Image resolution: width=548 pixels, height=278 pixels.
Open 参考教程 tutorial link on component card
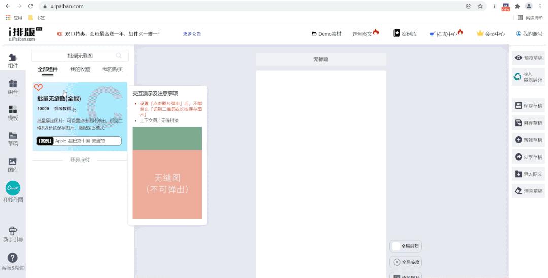point(62,109)
